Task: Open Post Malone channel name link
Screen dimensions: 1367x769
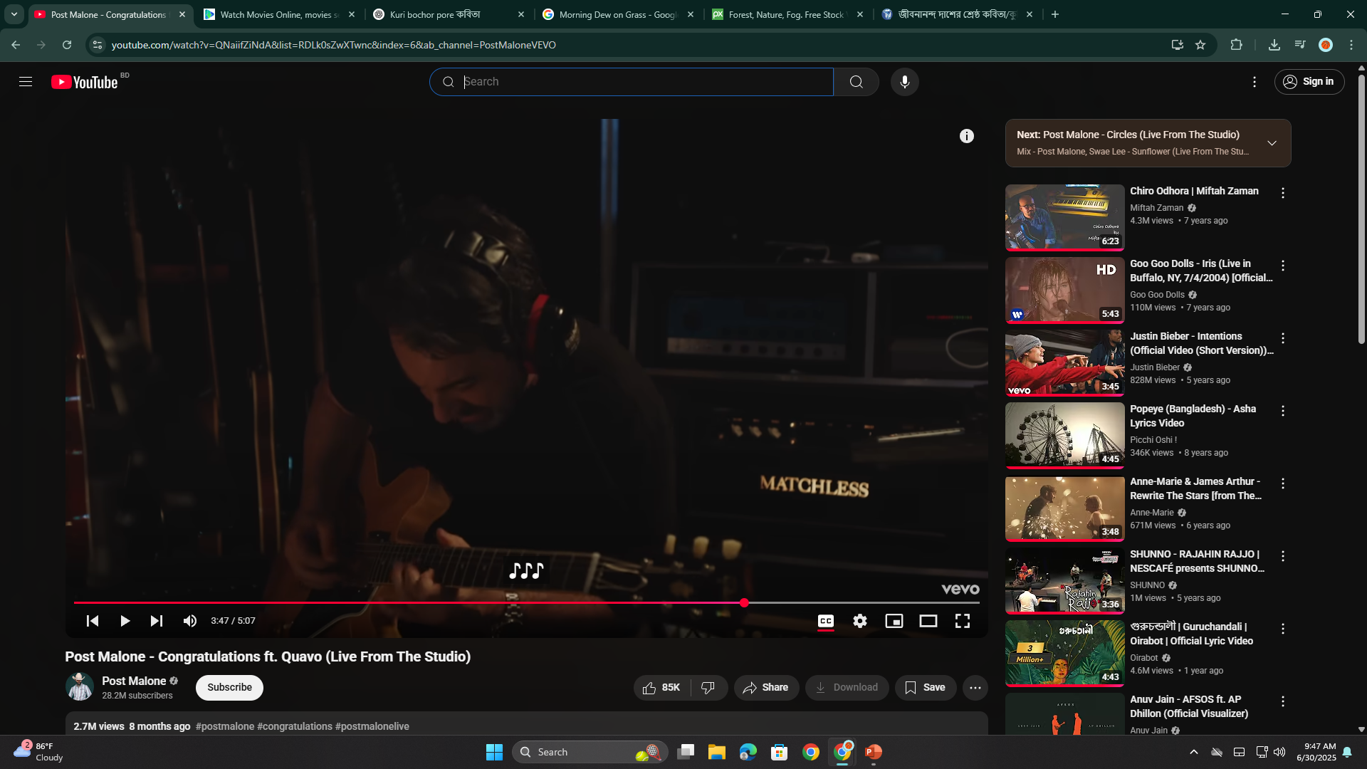Action: [x=134, y=681]
